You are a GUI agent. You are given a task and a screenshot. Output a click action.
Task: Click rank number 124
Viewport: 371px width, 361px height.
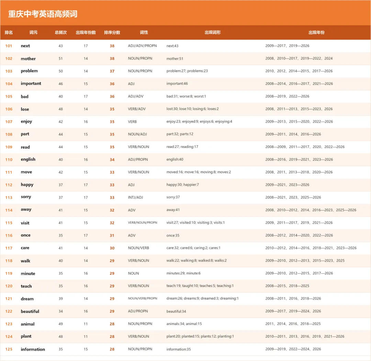(9, 336)
